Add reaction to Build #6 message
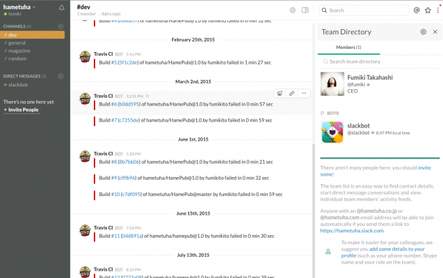 (280, 93)
